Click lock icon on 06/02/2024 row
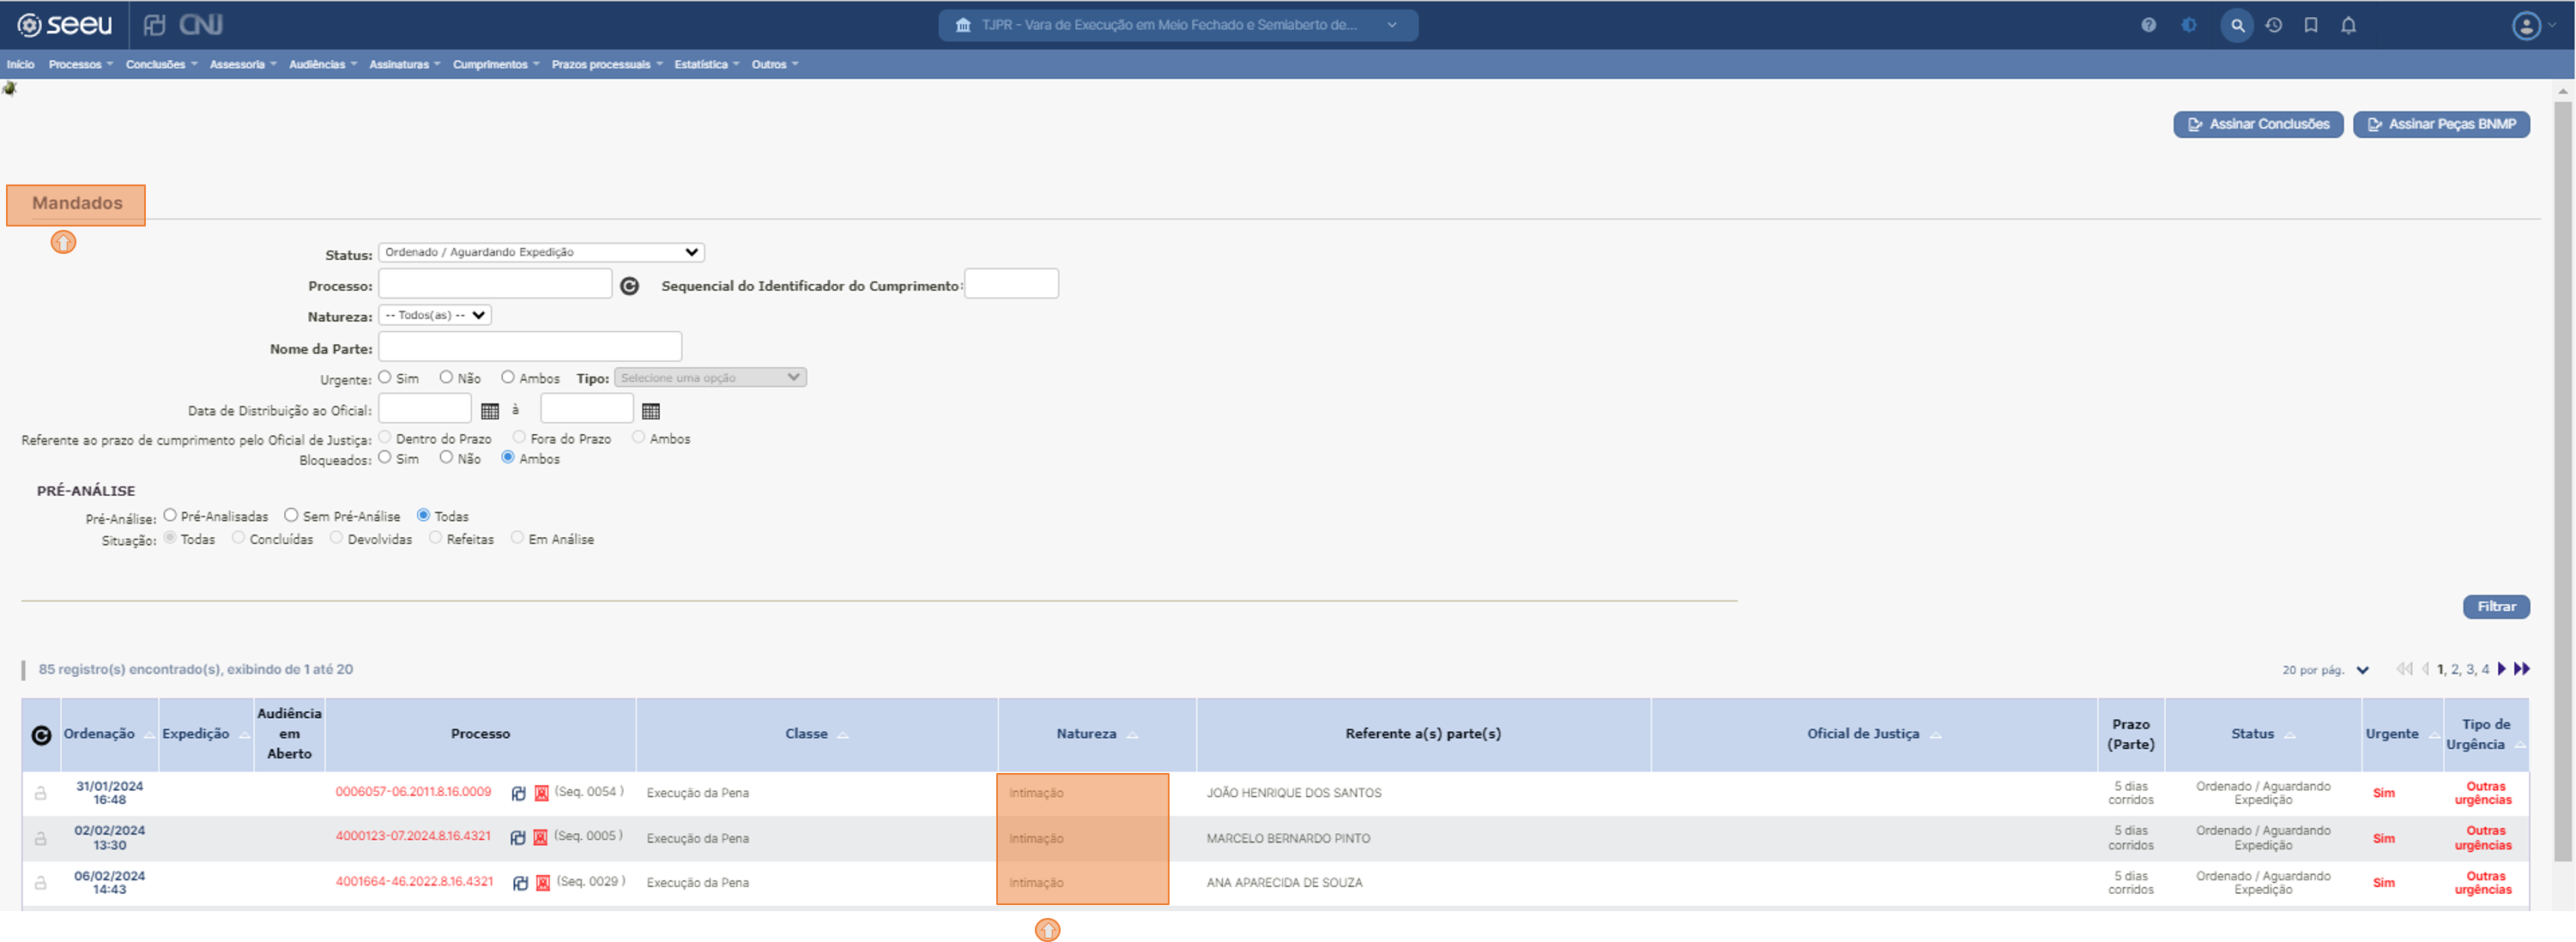Image resolution: width=2576 pixels, height=942 pixels. pos(40,883)
